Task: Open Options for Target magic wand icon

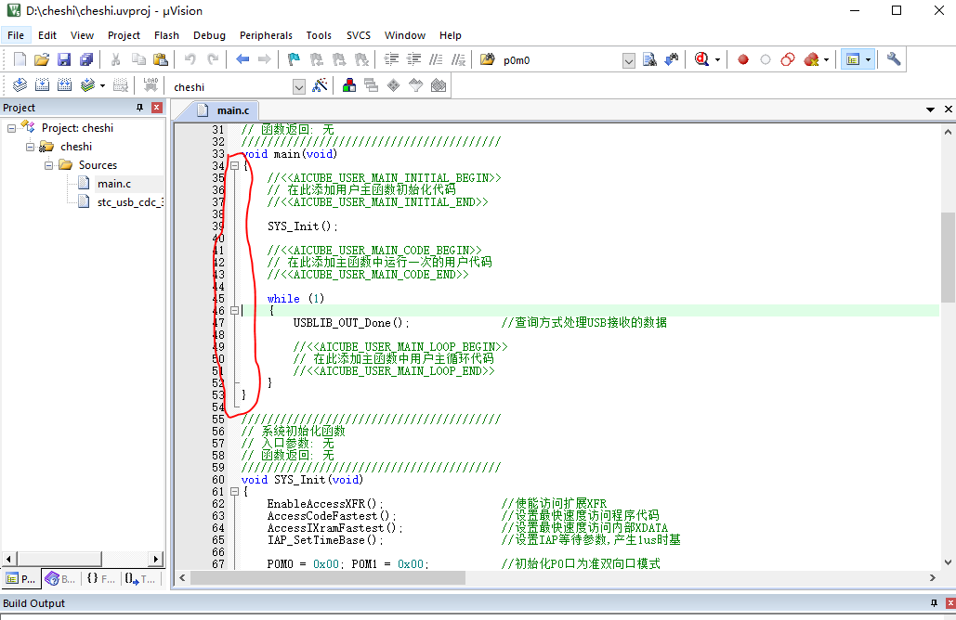Action: (x=320, y=85)
